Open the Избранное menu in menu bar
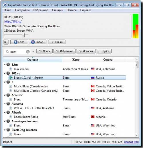The height and width of the screenshot is (148, 143). [41, 10]
